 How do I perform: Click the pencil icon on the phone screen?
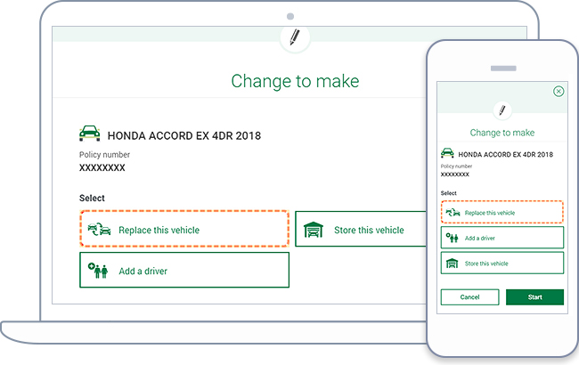(x=502, y=110)
